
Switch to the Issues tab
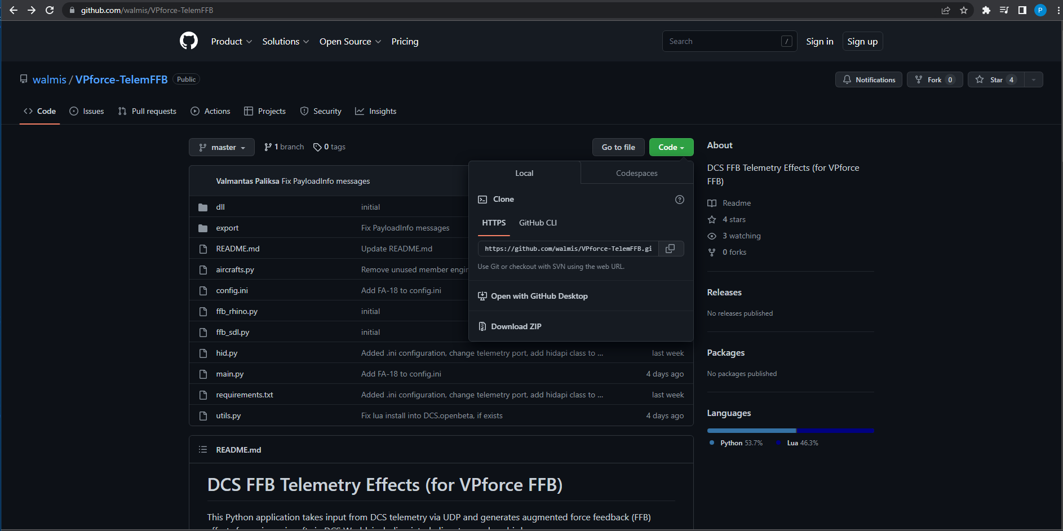[x=87, y=111]
